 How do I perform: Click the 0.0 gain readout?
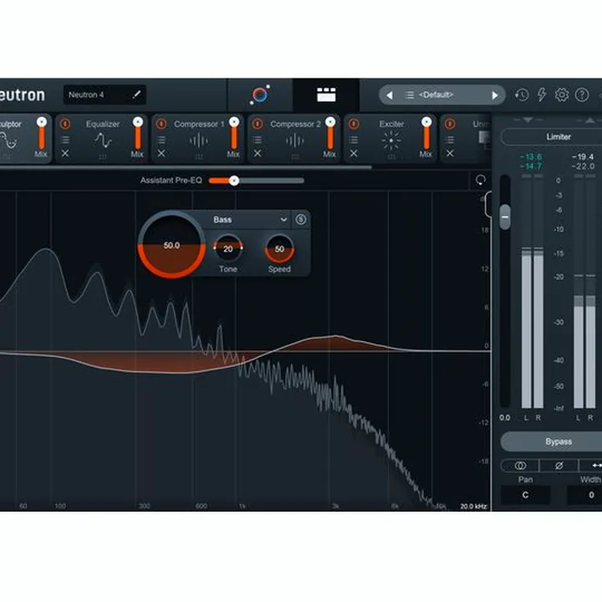pyautogui.click(x=505, y=418)
